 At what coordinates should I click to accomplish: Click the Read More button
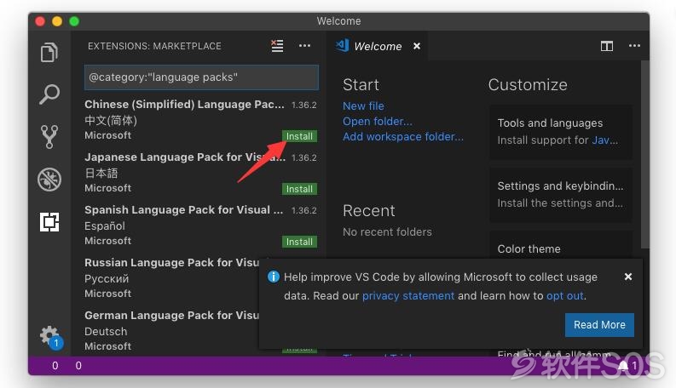coord(599,325)
